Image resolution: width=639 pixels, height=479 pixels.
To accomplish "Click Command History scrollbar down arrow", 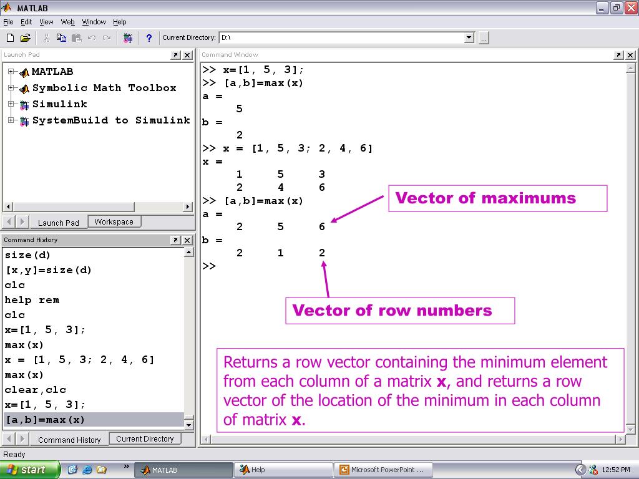I will [188, 425].
